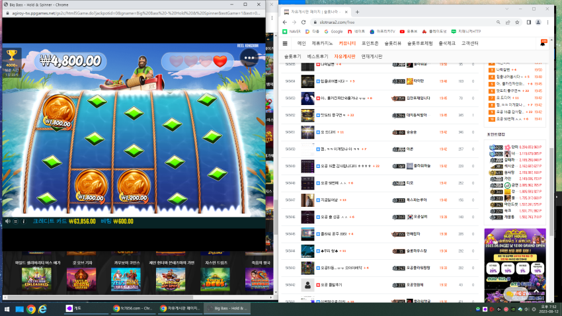Open the Windows Start button
The height and width of the screenshot is (316, 562).
(7, 309)
